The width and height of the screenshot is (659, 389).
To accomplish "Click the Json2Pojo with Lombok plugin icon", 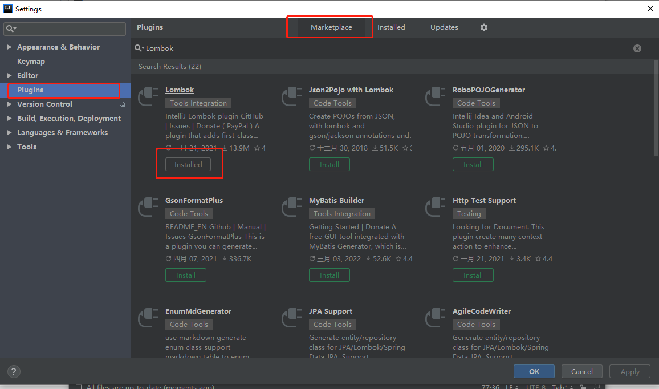I will point(292,96).
